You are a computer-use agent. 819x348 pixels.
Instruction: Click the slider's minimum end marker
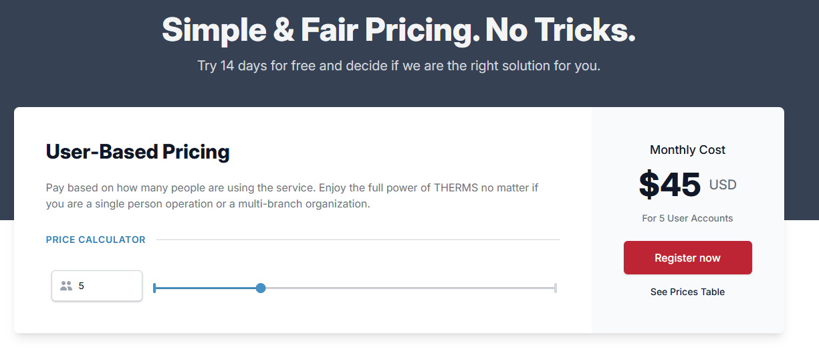pos(154,288)
